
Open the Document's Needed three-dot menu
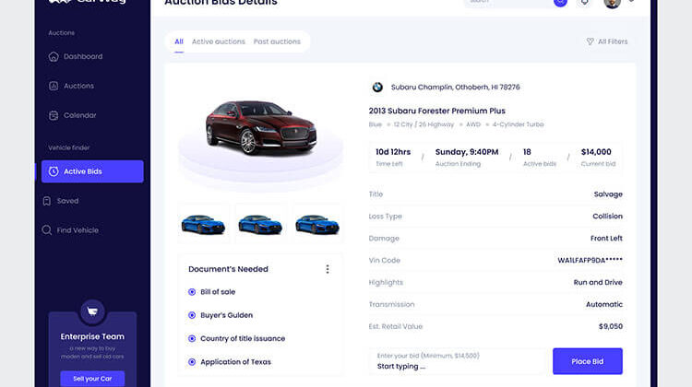[327, 269]
